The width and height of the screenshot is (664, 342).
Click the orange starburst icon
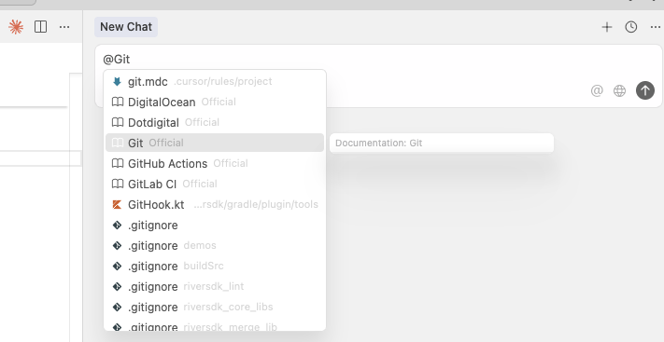16,27
